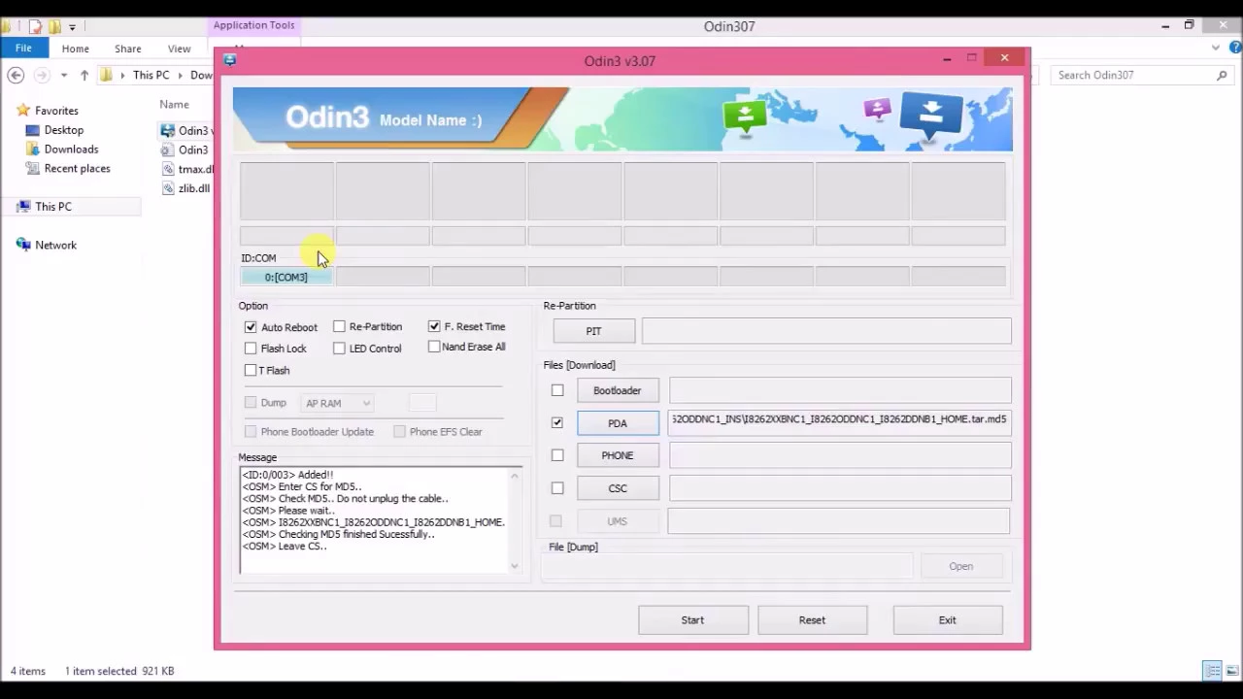This screenshot has height=699, width=1243.
Task: Start the flashing process
Action: click(692, 620)
